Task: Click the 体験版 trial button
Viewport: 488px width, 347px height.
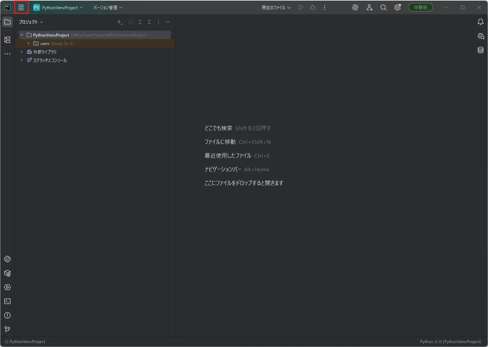Action: 420,7
